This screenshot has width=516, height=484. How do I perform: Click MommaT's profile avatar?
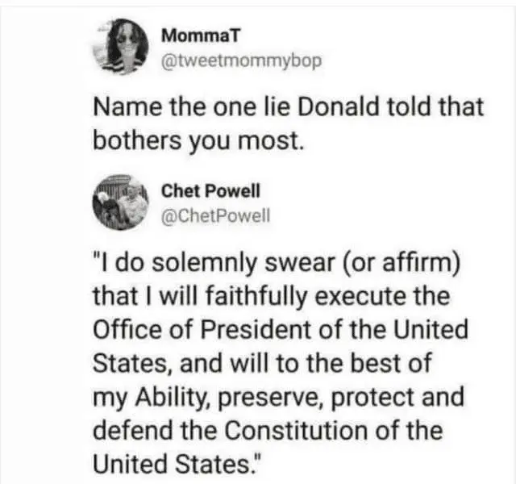tap(124, 46)
